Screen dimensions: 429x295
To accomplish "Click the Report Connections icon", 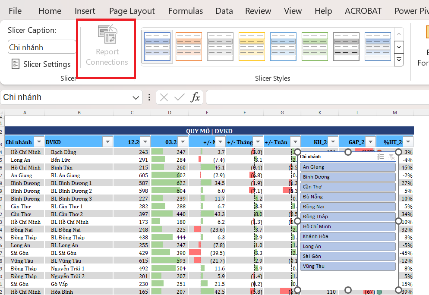I will click(x=107, y=35).
